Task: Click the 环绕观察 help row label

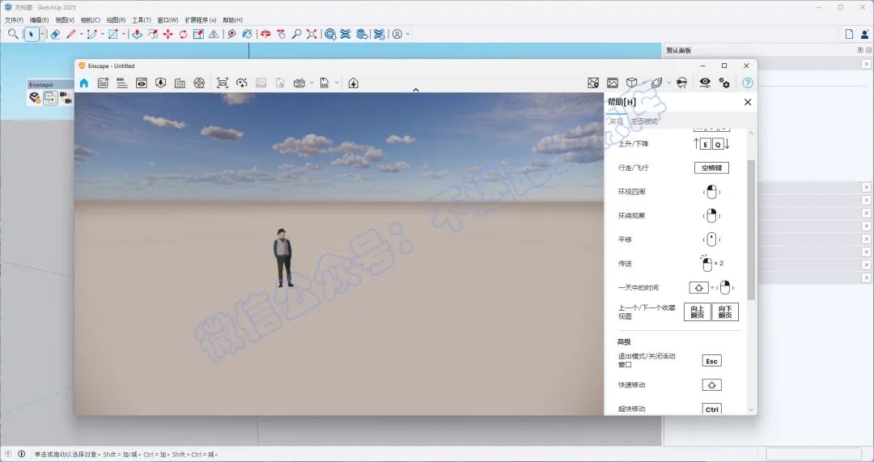Action: [631, 216]
